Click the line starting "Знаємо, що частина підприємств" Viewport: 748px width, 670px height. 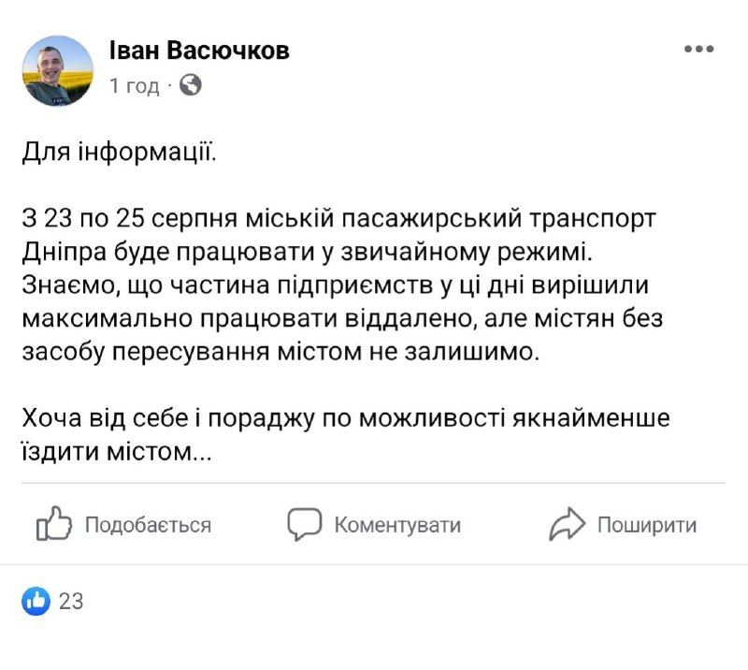coord(340,286)
